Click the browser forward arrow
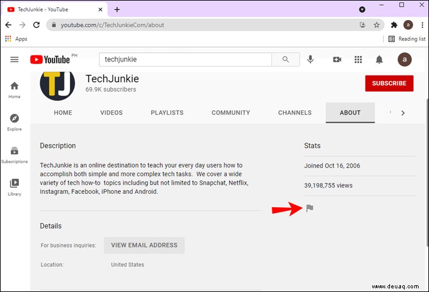Image resolution: width=429 pixels, height=292 pixels. tap(22, 25)
